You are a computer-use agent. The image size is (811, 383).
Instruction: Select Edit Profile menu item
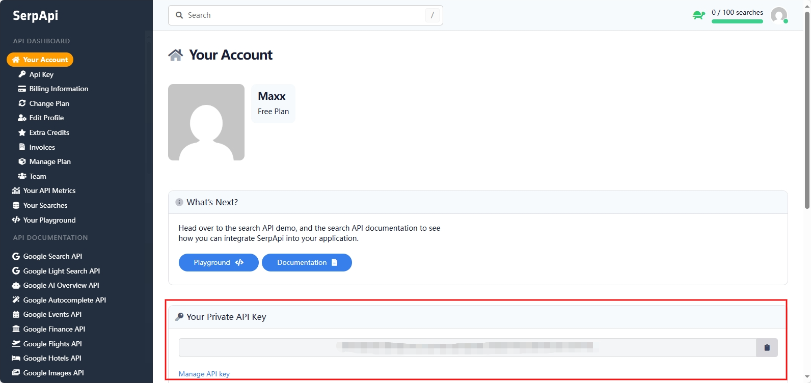(46, 118)
